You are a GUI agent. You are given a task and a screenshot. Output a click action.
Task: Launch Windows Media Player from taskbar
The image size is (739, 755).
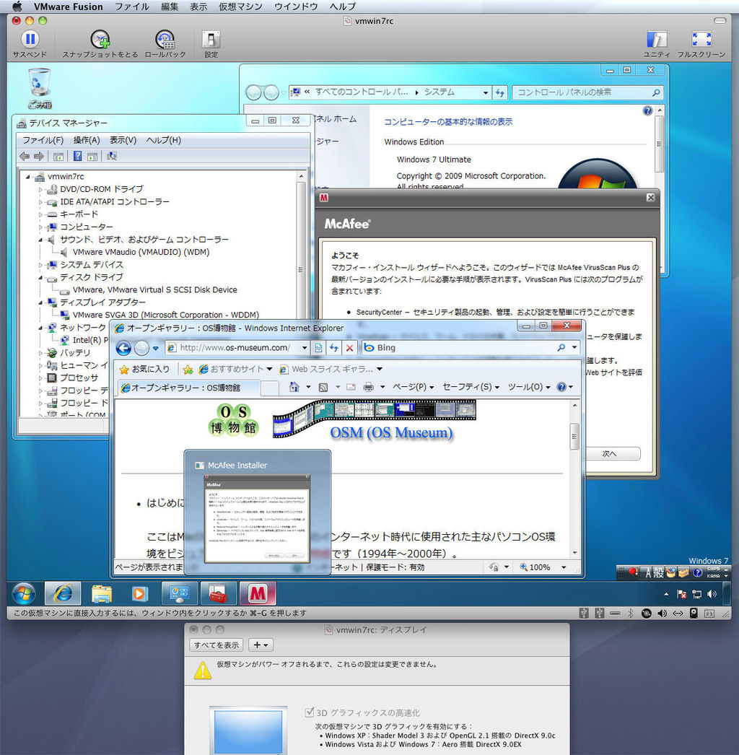click(139, 594)
